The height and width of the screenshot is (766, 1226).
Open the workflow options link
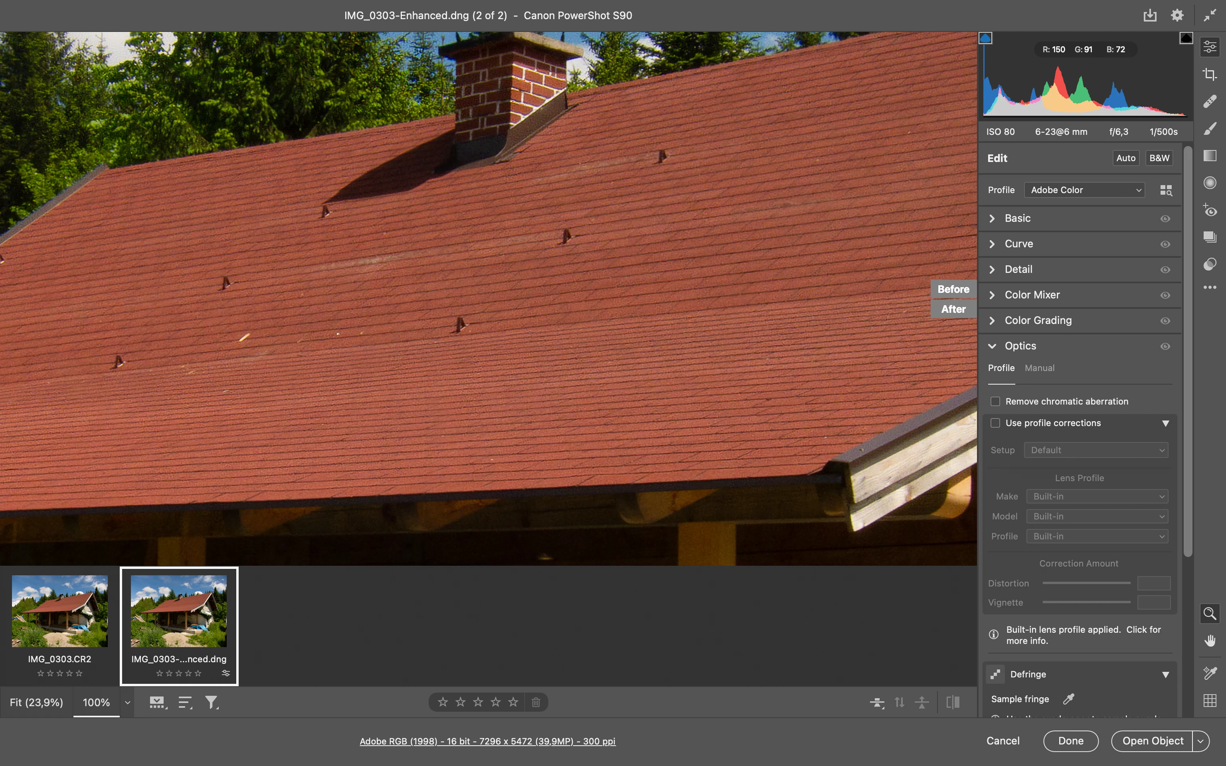(x=487, y=741)
